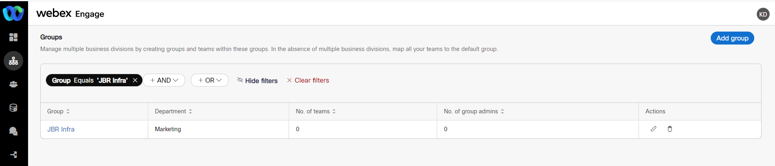Click the Webex logo icon
Screen dimensions: 775x166
coord(13,13)
